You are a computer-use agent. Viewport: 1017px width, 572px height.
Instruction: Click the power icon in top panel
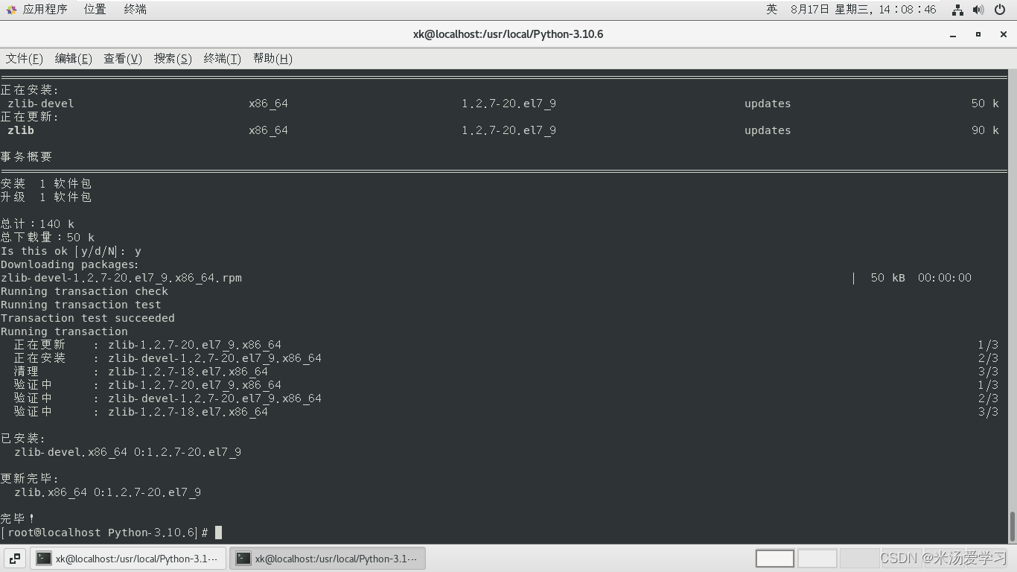[x=1000, y=10]
